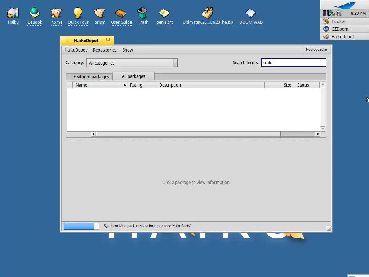
Task: Switch to Featured packages tab
Action: [x=91, y=76]
